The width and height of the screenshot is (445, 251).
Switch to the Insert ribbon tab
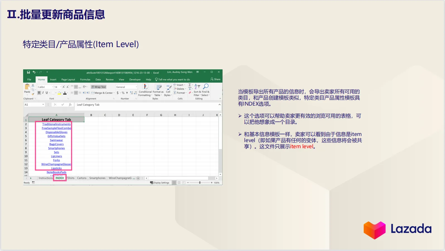click(x=53, y=80)
